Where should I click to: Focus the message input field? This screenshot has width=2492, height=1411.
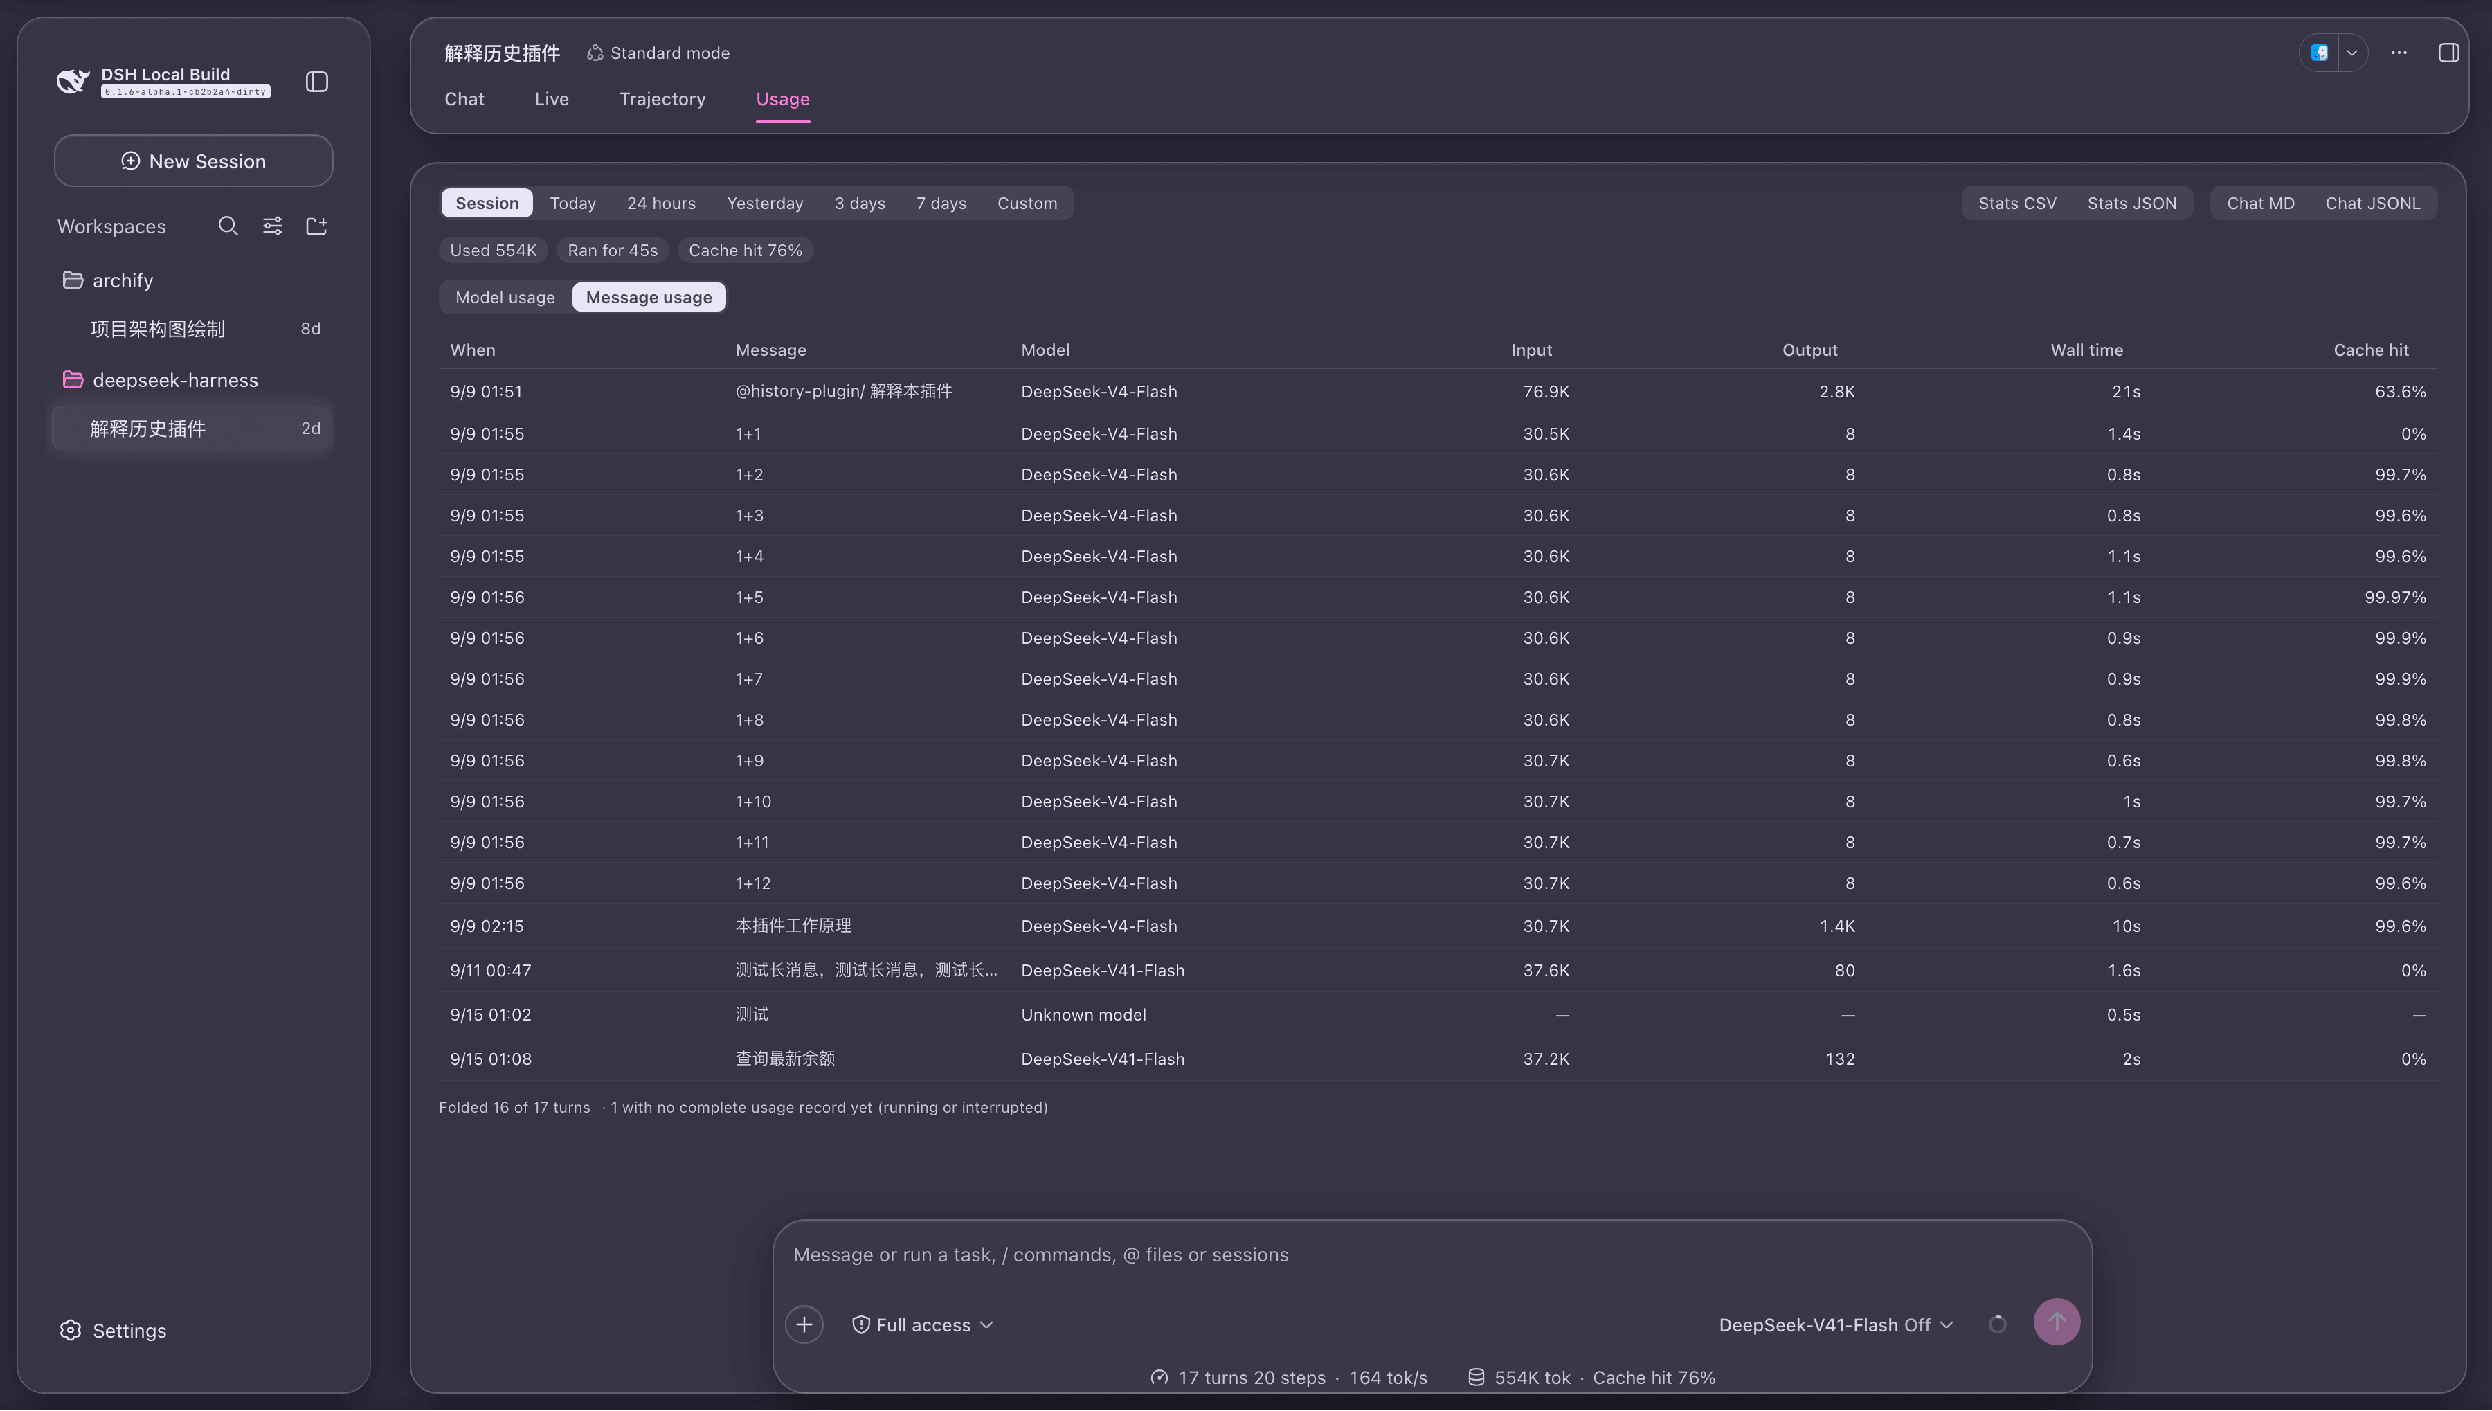tap(1432, 1255)
